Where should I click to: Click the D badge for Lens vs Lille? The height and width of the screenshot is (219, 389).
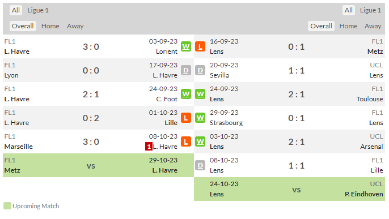click(200, 165)
